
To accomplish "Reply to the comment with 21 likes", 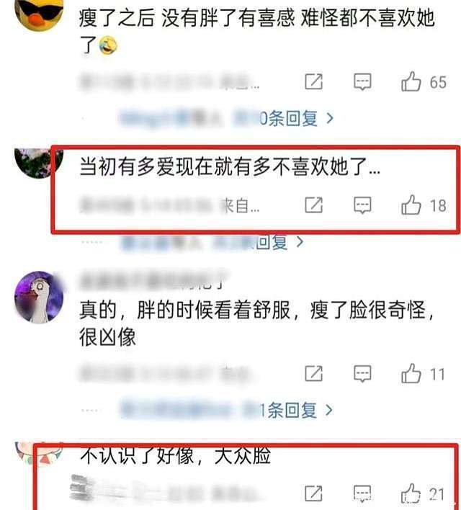I will [x=362, y=493].
